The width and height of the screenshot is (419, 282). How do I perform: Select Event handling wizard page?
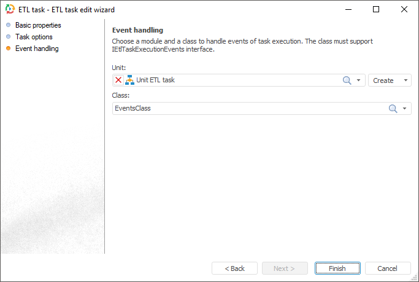[37, 49]
